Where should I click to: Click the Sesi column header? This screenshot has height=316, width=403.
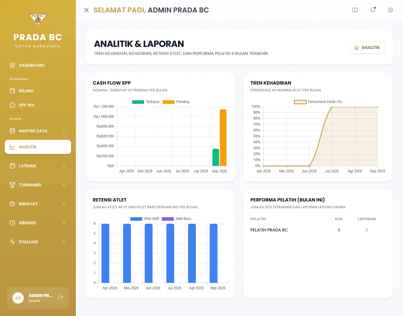click(339, 219)
